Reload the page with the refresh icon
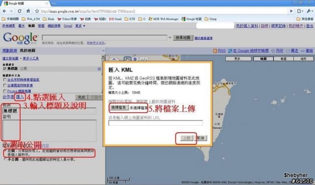 tap(20, 11)
